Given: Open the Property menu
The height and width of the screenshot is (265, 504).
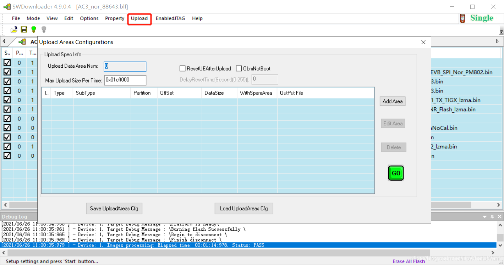Looking at the screenshot, I should [x=115, y=18].
